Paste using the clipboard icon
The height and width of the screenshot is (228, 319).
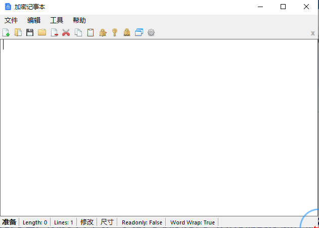[90, 32]
